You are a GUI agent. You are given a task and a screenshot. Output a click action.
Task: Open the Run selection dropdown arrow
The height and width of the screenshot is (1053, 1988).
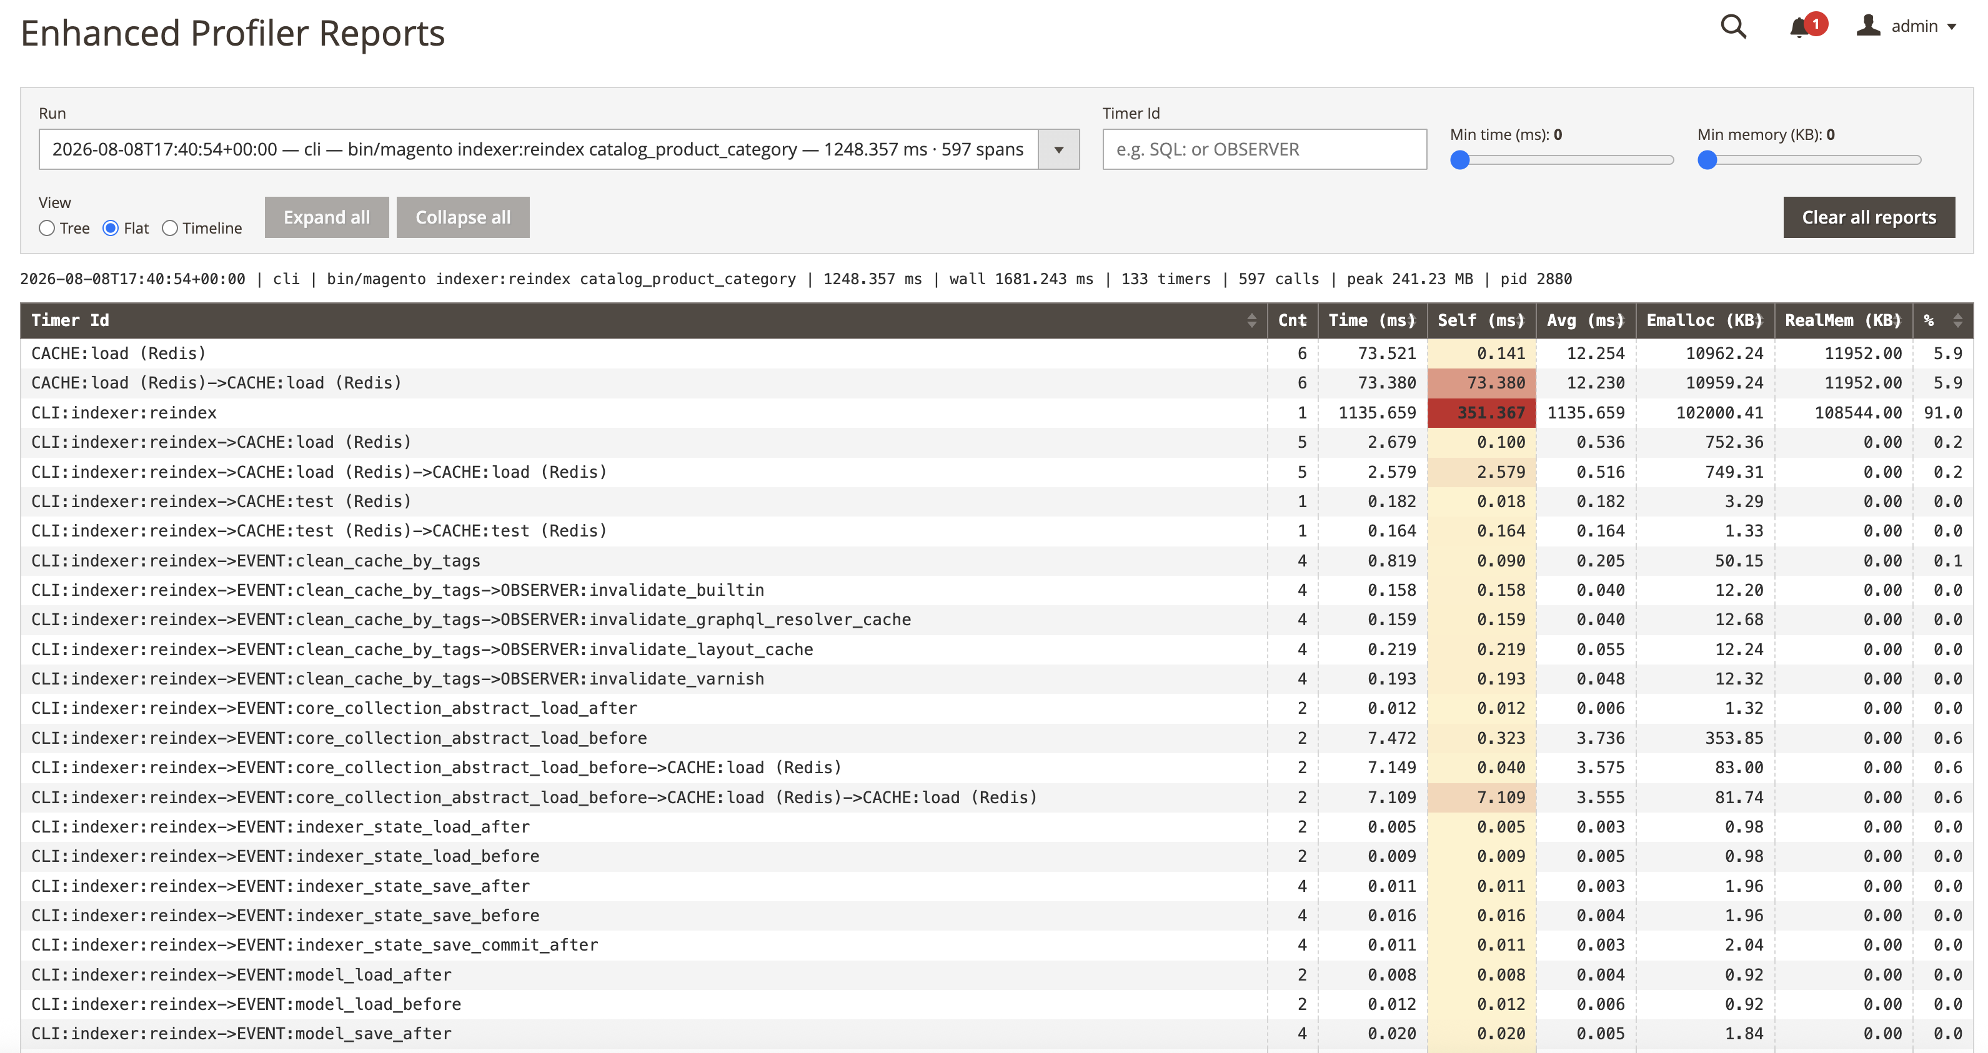[x=1059, y=150]
